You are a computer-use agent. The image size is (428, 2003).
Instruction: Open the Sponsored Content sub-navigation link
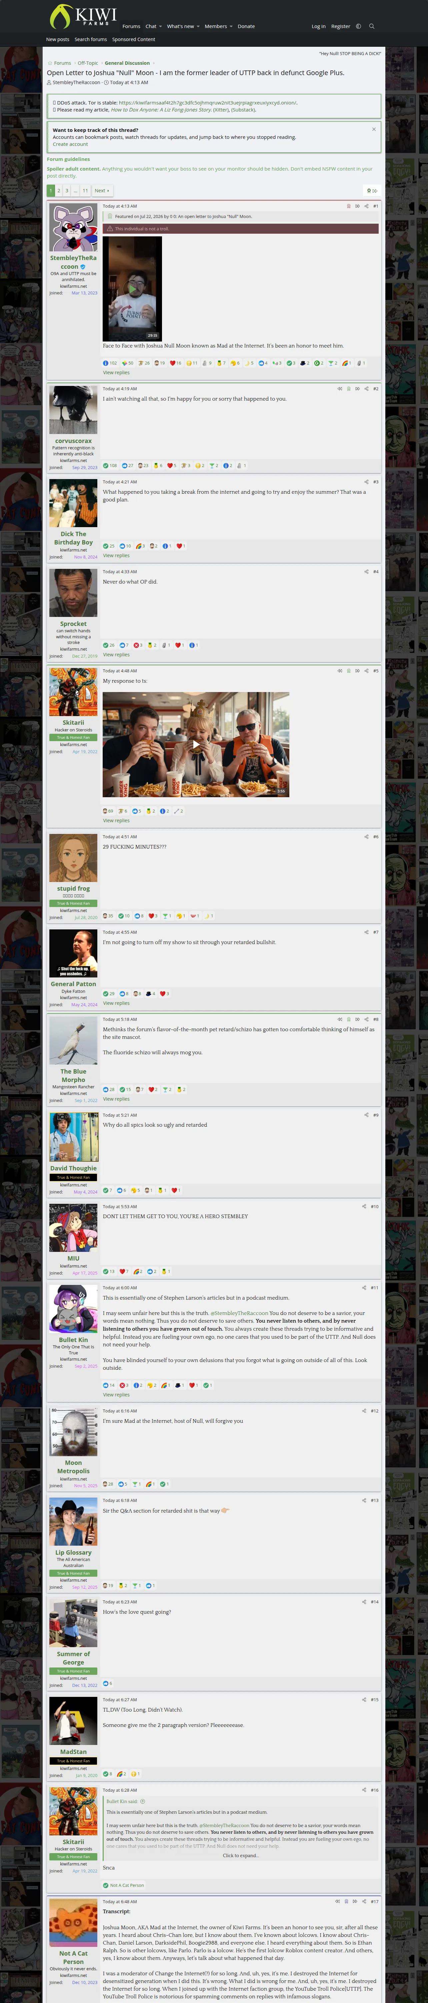(134, 40)
